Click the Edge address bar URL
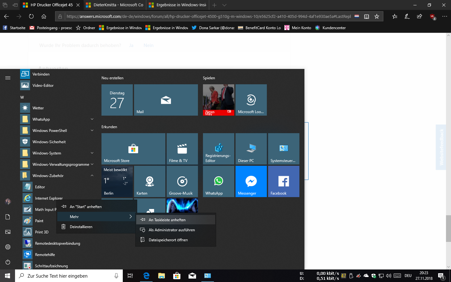The height and width of the screenshot is (282, 451). pos(209,16)
